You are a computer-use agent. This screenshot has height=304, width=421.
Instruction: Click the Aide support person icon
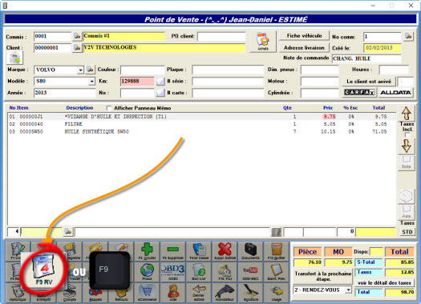tap(173, 293)
